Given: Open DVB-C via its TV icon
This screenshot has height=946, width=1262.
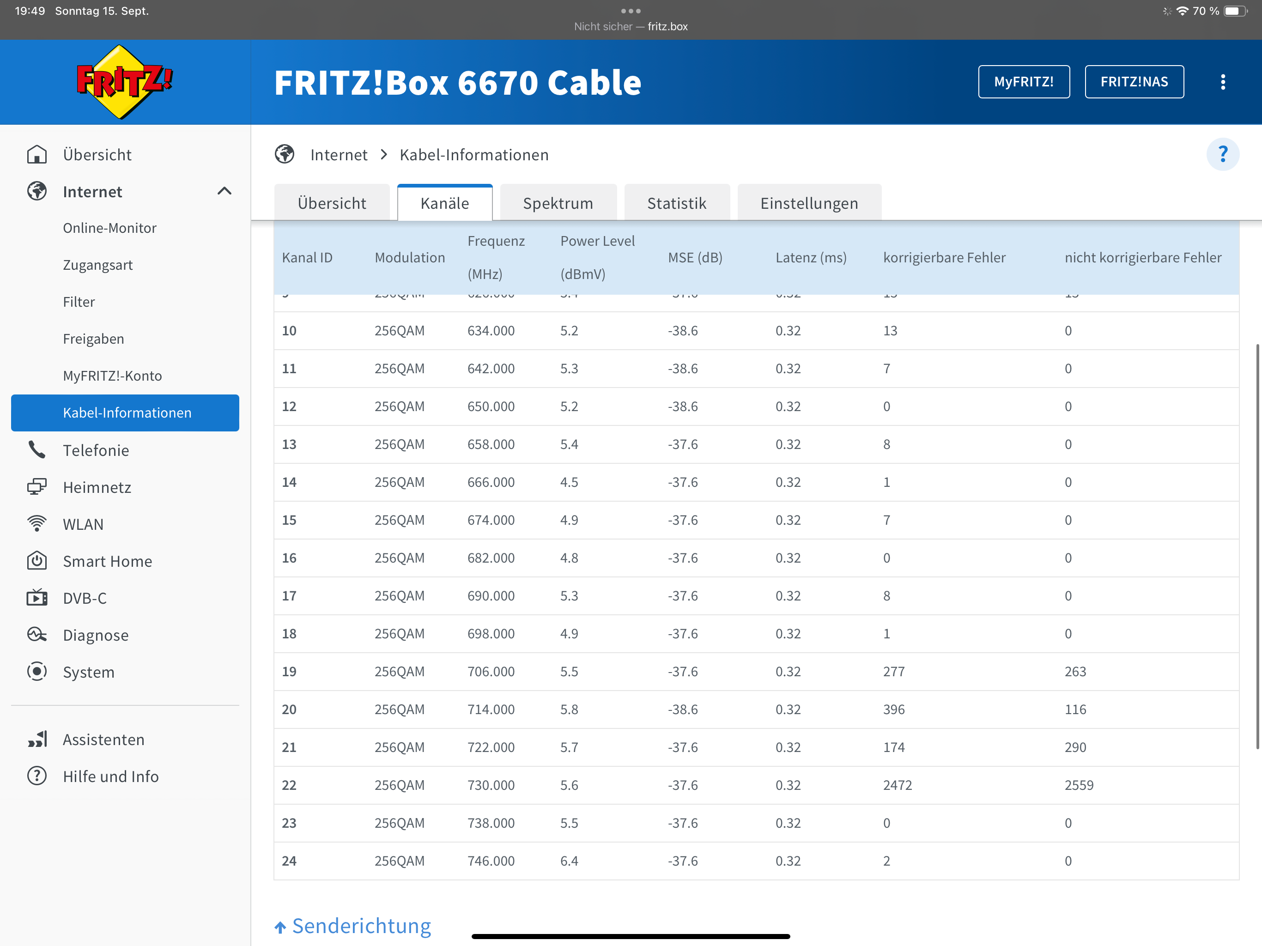Looking at the screenshot, I should (x=37, y=598).
